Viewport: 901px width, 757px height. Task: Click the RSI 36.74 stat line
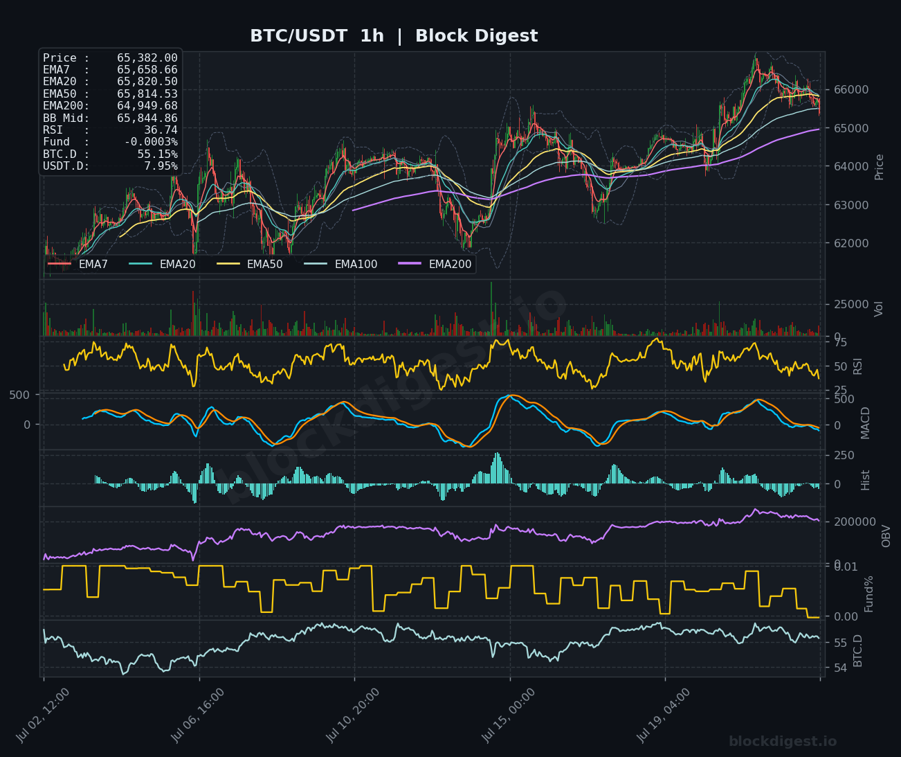[x=110, y=130]
